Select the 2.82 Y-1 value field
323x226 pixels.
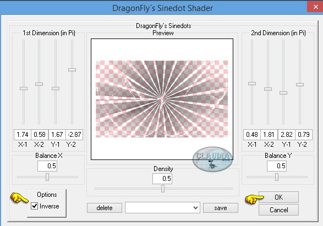[287, 135]
